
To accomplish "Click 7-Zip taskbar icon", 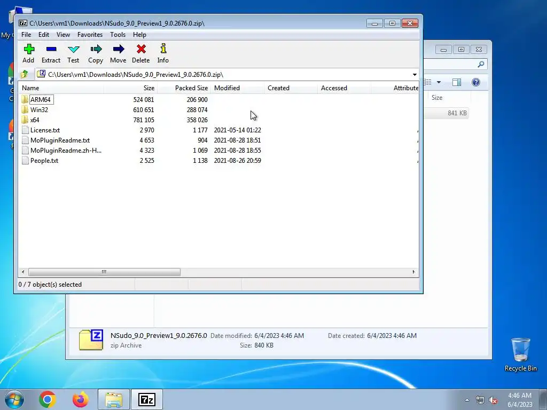I will pos(146,399).
